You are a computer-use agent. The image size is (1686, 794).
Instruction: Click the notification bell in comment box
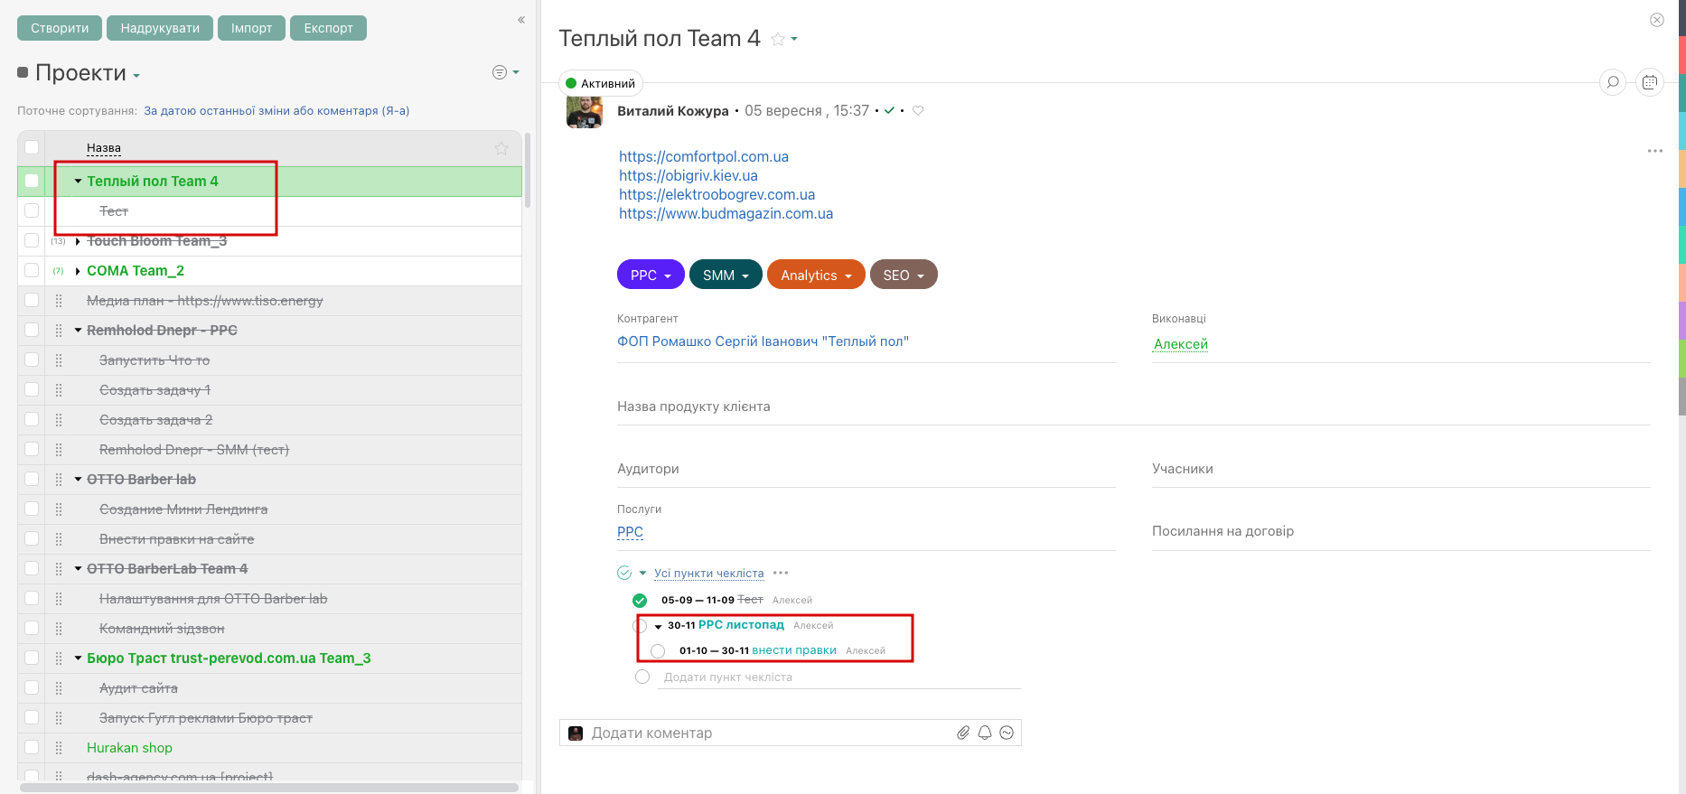985,733
